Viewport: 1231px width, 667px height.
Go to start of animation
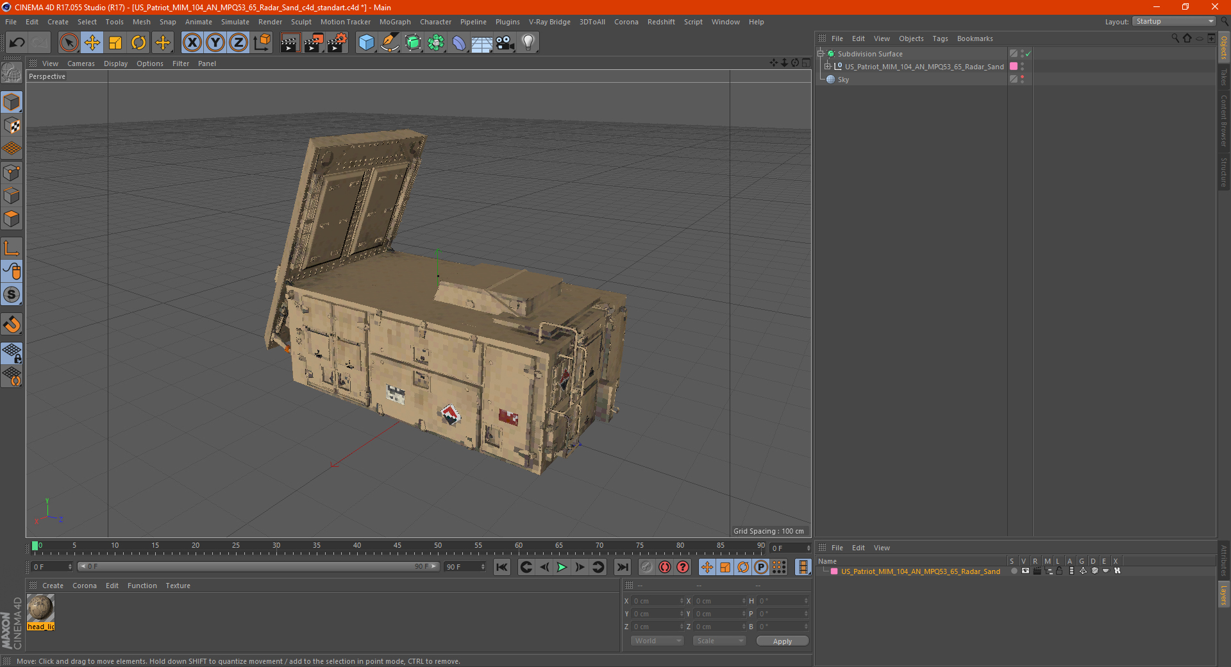(502, 567)
